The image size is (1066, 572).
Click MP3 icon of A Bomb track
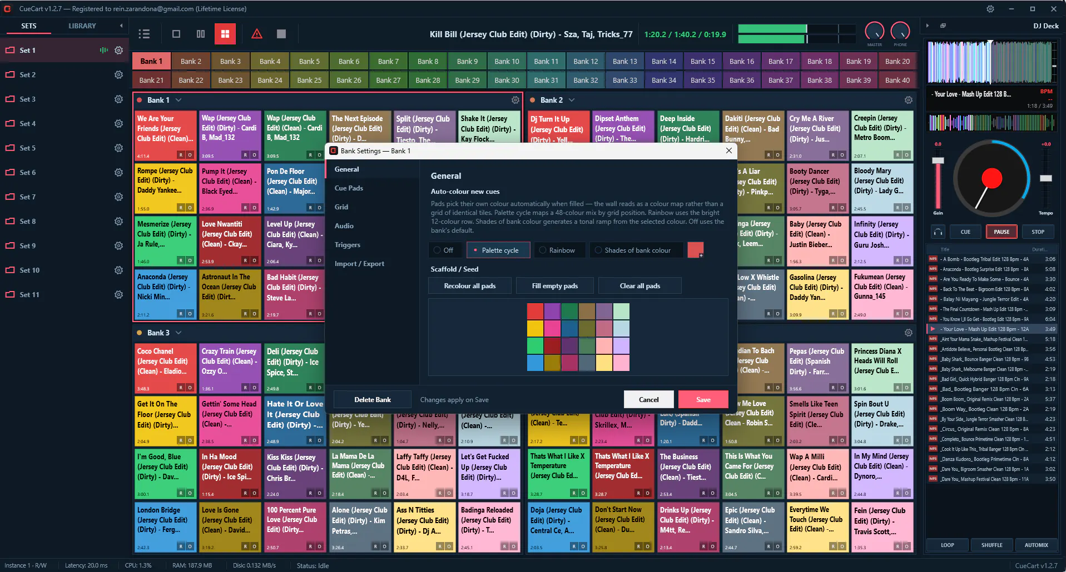933,259
